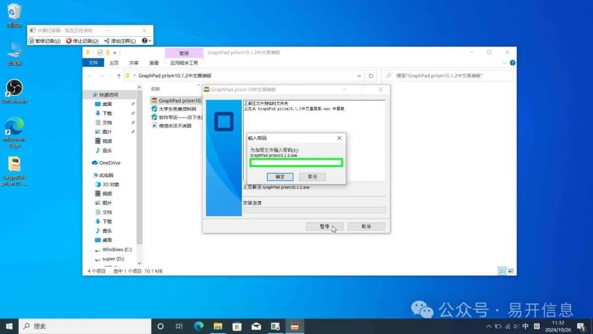Show hidden system tray icons
Image resolution: width=593 pixels, height=334 pixels.
[489, 326]
